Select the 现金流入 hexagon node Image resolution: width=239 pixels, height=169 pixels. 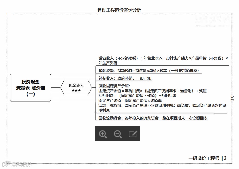pyautogui.click(x=76, y=88)
